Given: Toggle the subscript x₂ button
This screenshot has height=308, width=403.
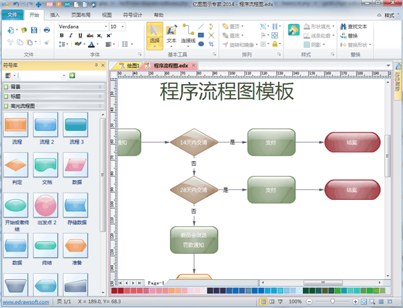Looking at the screenshot, I should 99,36.
